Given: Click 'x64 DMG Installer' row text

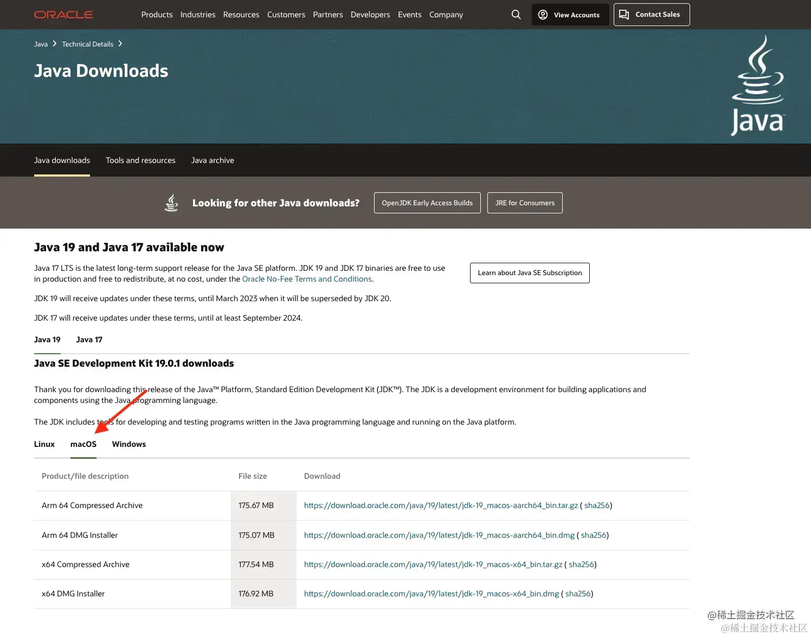Looking at the screenshot, I should point(73,594).
